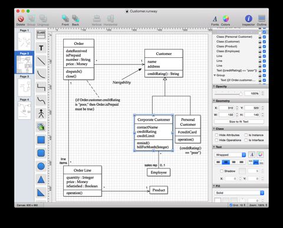Choose the Actor stick figure tool
Screen dimensions: 283x228
point(41,113)
